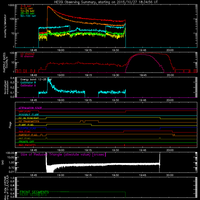Click the 0.4 tick on modulation axis
The width and height of the screenshot is (200, 200).
click(12, 78)
